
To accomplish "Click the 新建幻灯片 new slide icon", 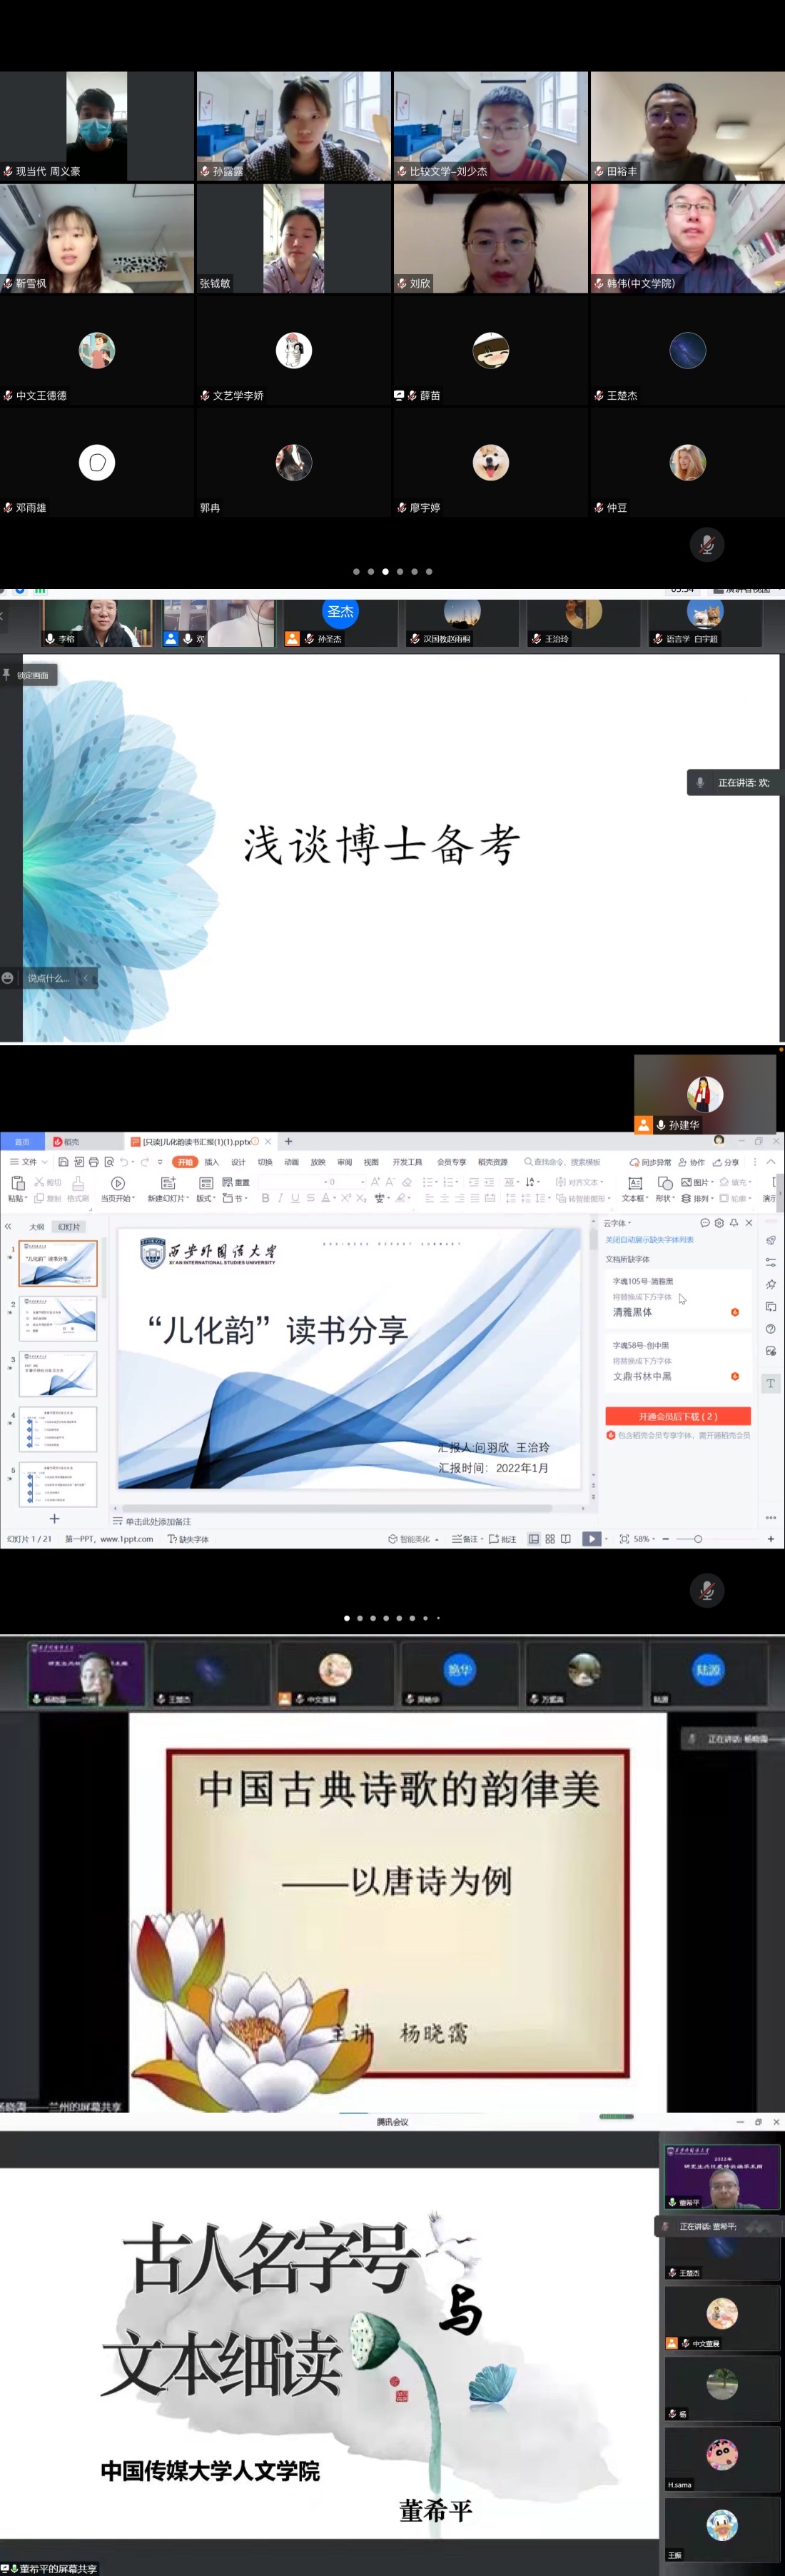I will tap(168, 1183).
